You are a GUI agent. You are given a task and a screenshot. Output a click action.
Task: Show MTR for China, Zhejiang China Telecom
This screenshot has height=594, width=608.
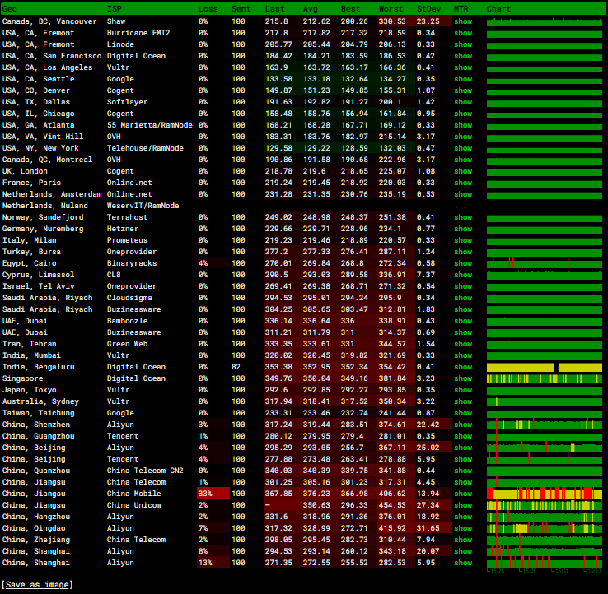[463, 540]
